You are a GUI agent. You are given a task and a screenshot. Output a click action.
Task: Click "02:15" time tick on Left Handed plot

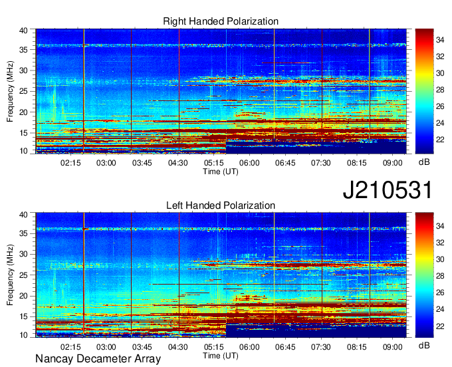(70, 347)
